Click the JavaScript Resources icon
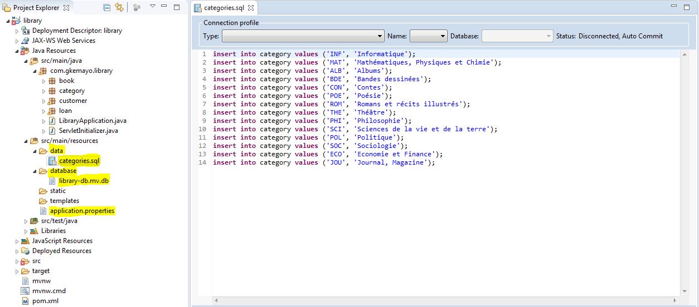Image resolution: width=699 pixels, height=307 pixels. click(25, 241)
